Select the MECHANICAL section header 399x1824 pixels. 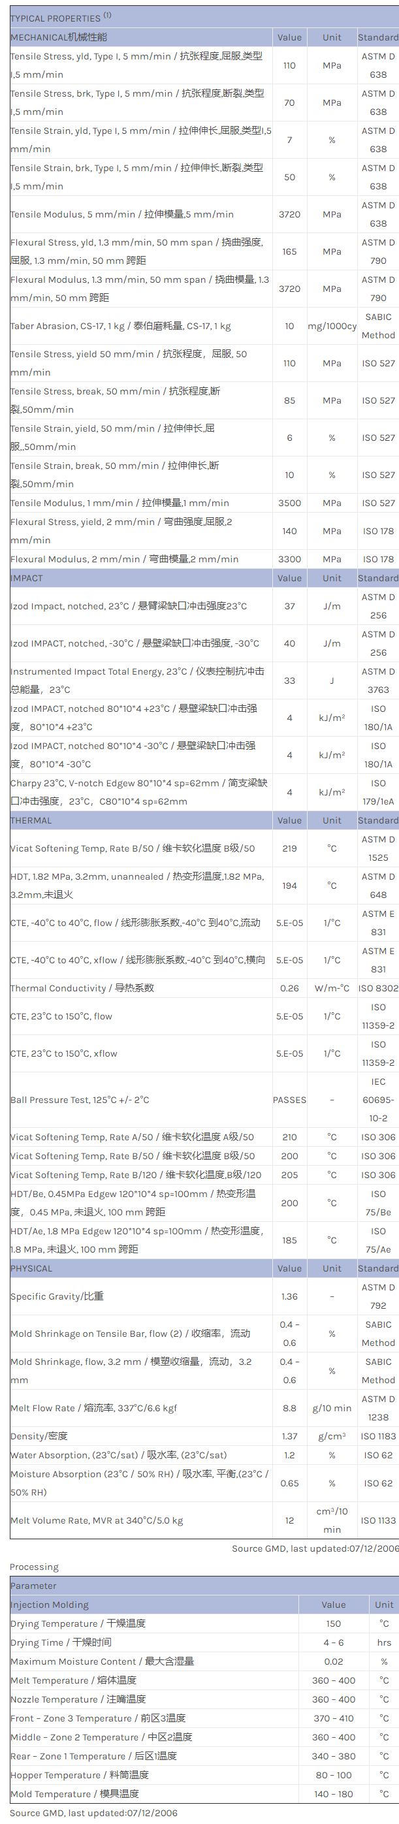pos(59,37)
